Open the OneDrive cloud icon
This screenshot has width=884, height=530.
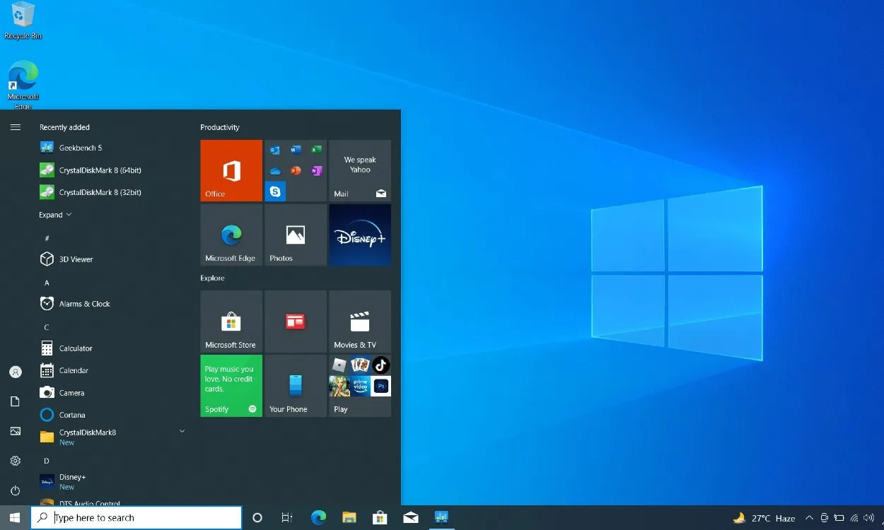(x=275, y=170)
